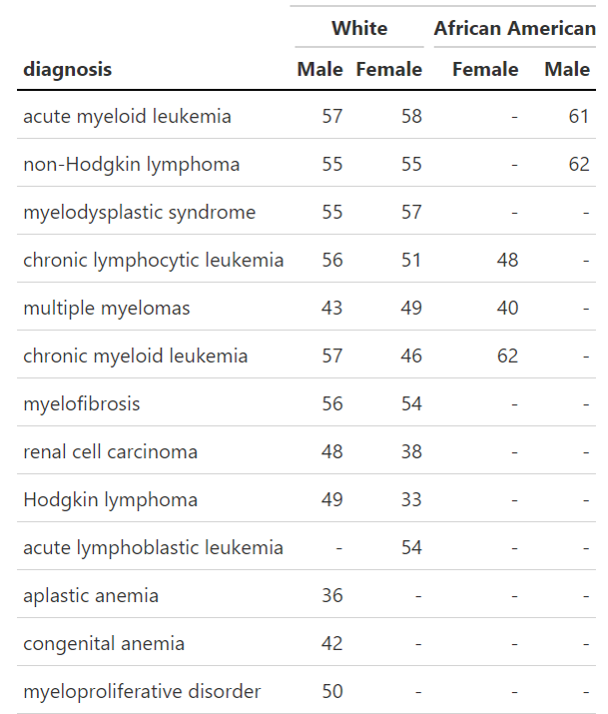Click the diagnosis column header
This screenshot has width=608, height=714.
coord(68,69)
